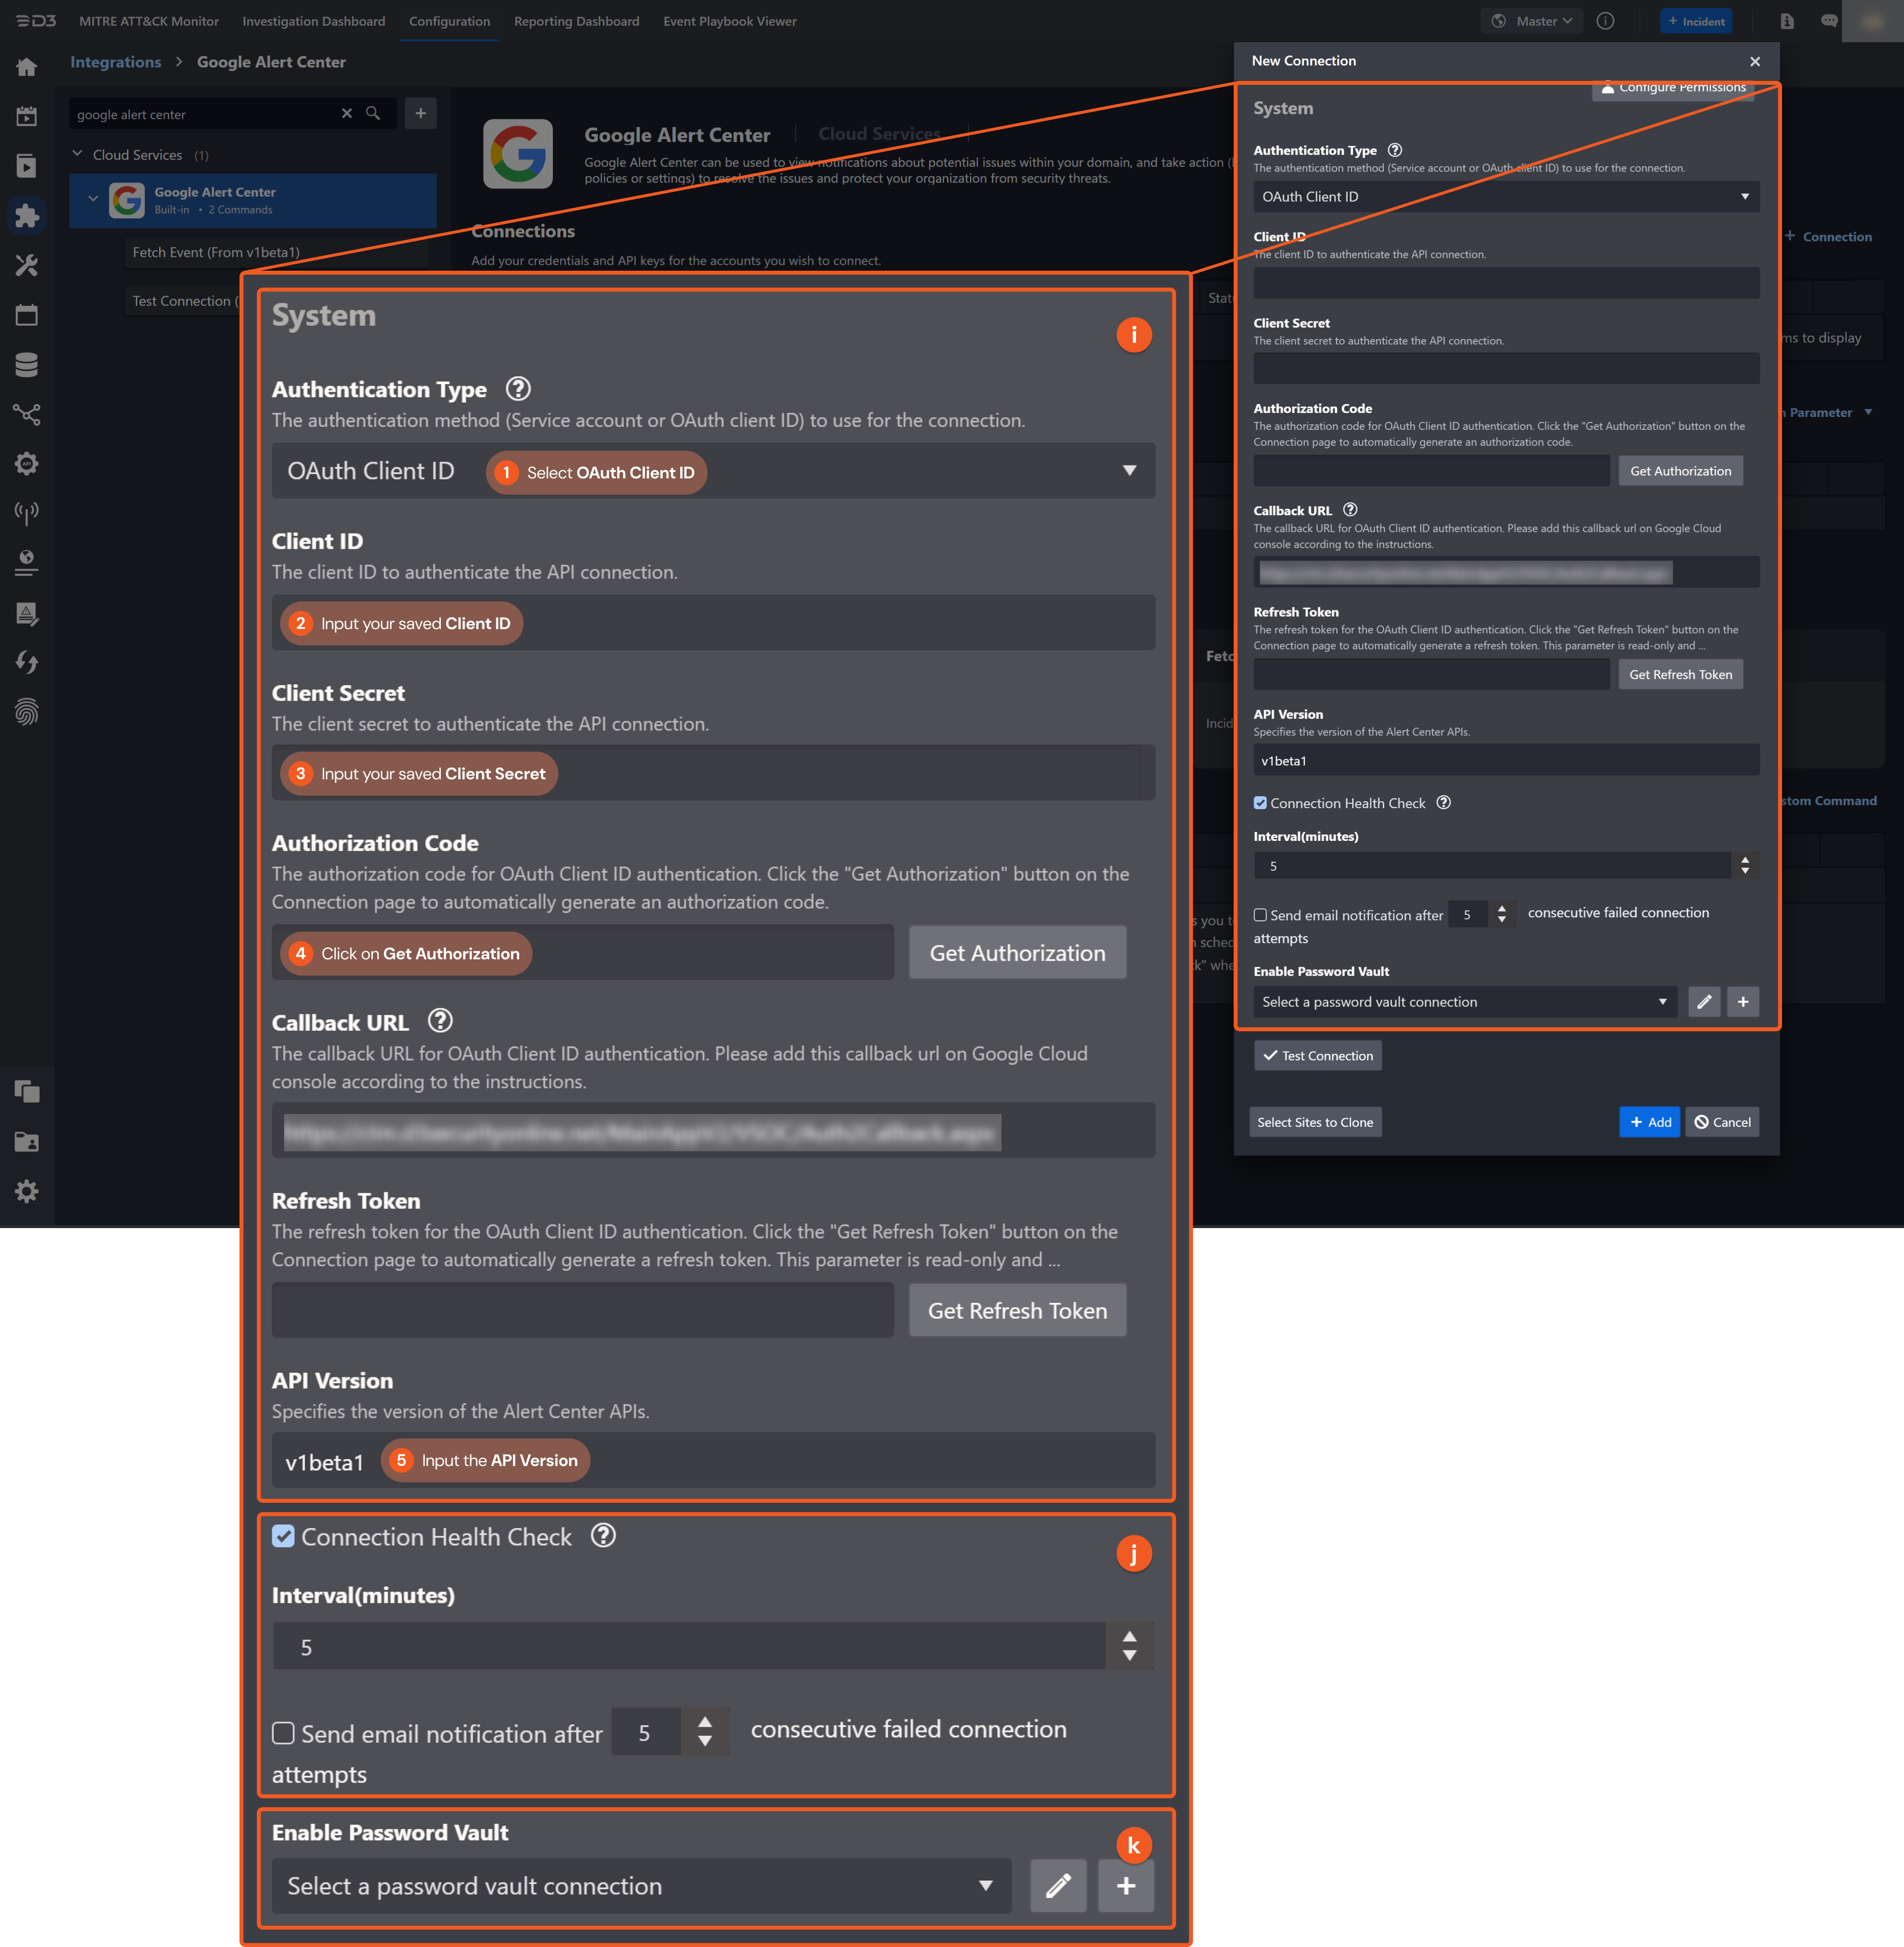Increase Interval minutes using the stepper arrows
This screenshot has width=1904, height=1947.
(x=1129, y=1638)
